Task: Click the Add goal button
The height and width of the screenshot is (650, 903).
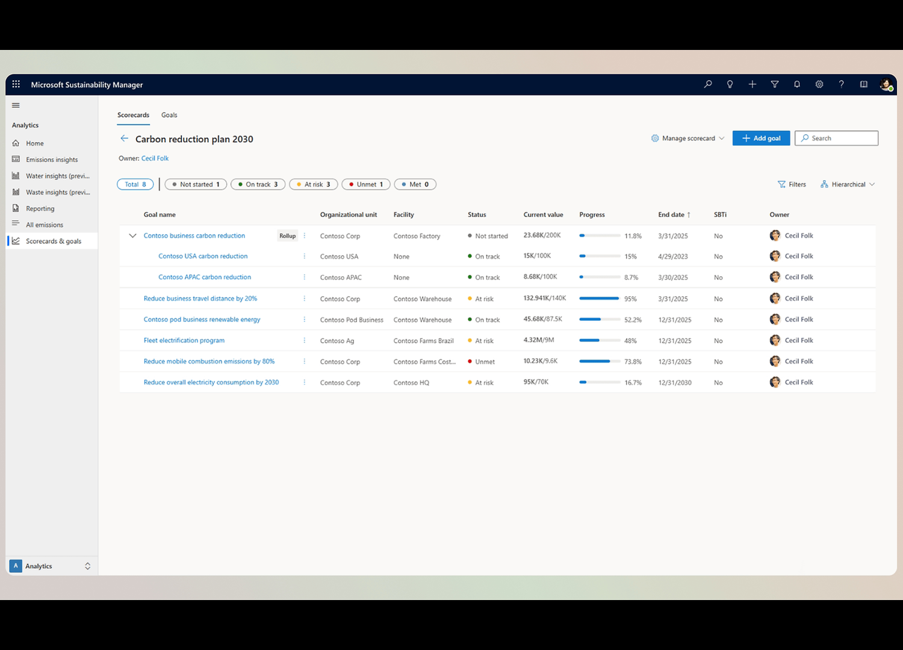Action: pos(761,138)
